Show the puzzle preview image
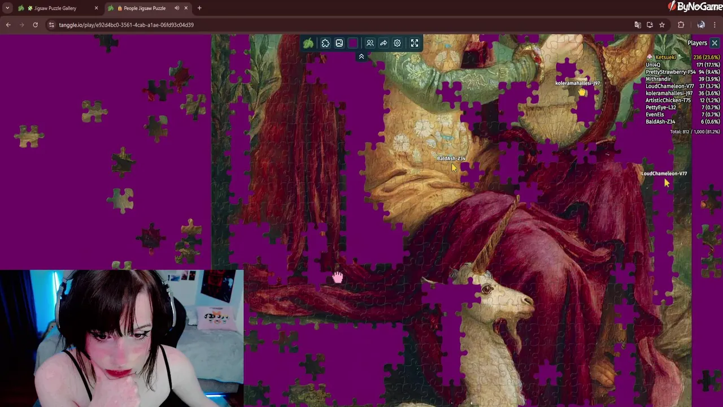 click(x=339, y=44)
